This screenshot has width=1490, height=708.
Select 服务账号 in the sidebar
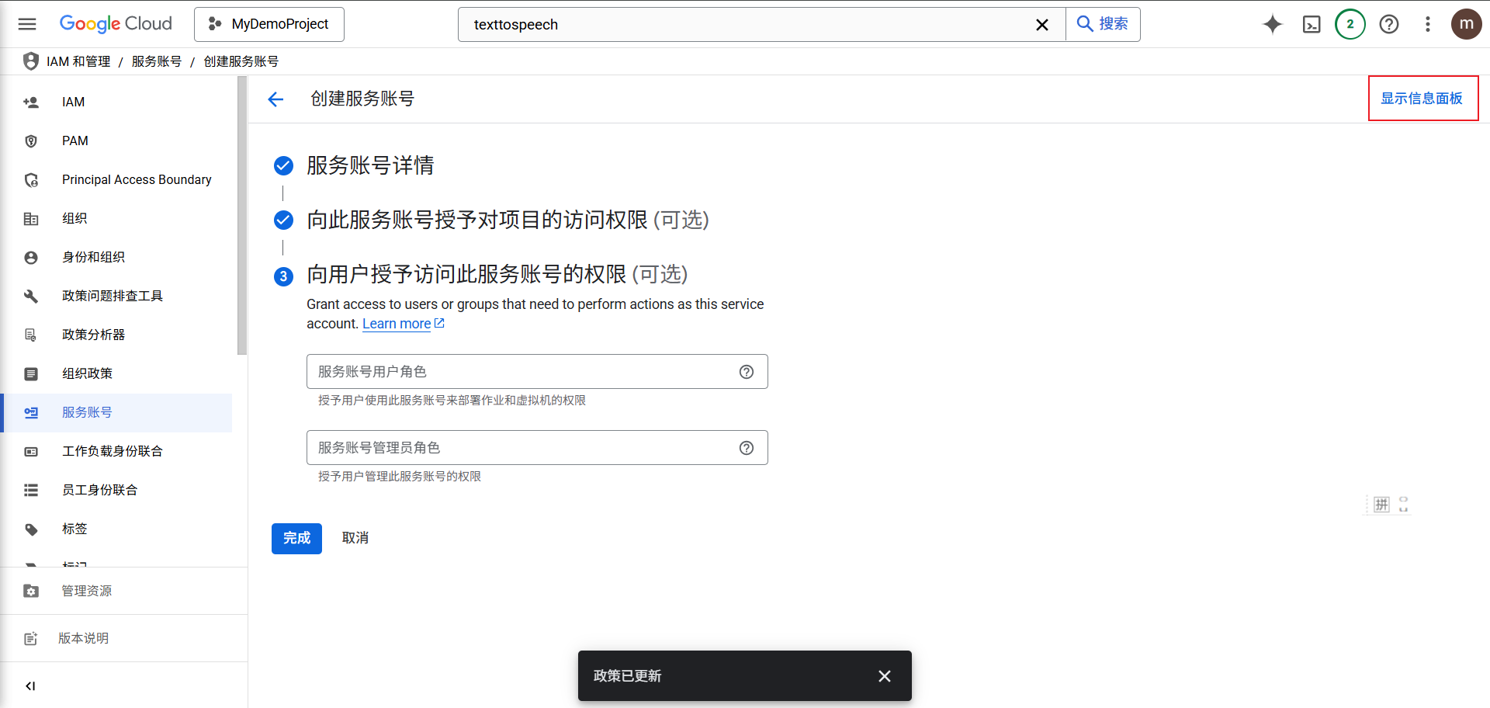[x=87, y=412]
